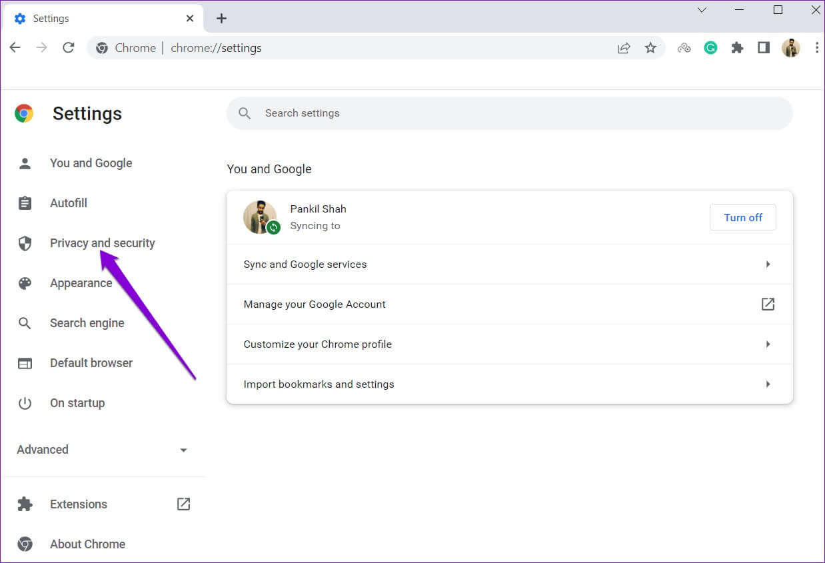Open Chrome's three-dot menu

point(817,48)
